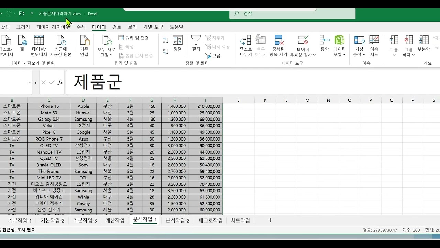
Task: Click the 그룹 outline icon
Action: coord(394,41)
